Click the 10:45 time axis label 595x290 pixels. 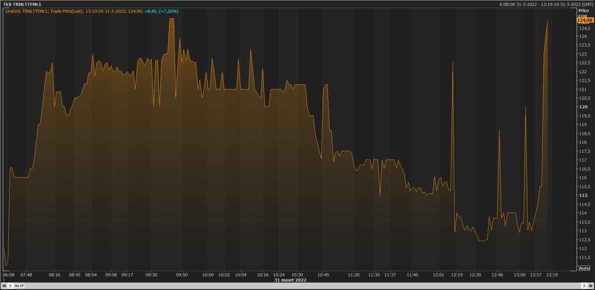323,275
